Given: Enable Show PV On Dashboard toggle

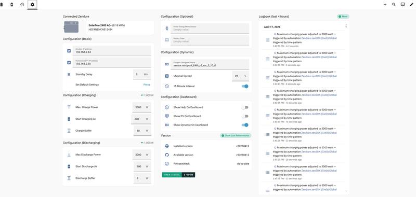Looking at the screenshot, I should pos(245,116).
